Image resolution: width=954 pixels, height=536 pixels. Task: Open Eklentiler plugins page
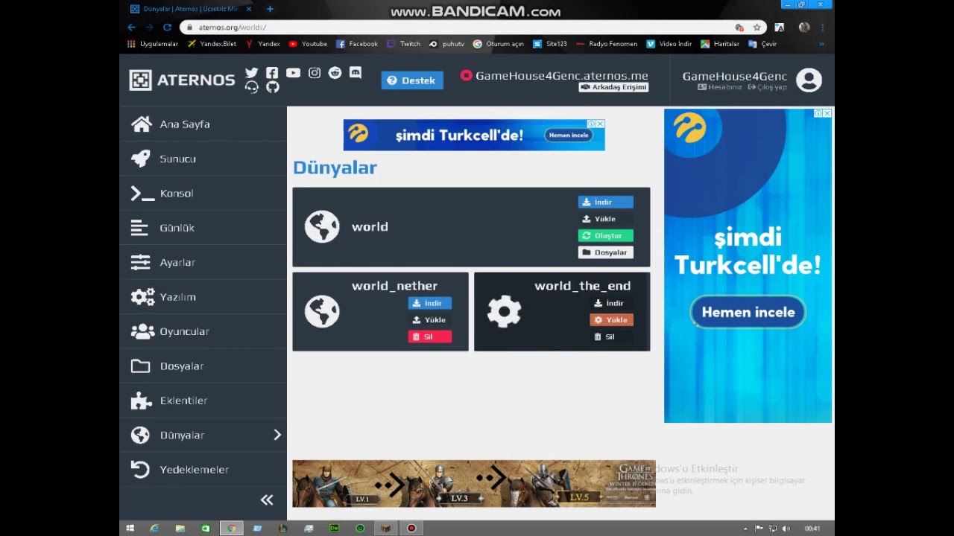[x=203, y=401]
